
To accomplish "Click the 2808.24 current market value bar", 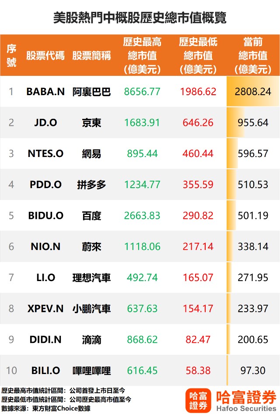I will pos(253,92).
